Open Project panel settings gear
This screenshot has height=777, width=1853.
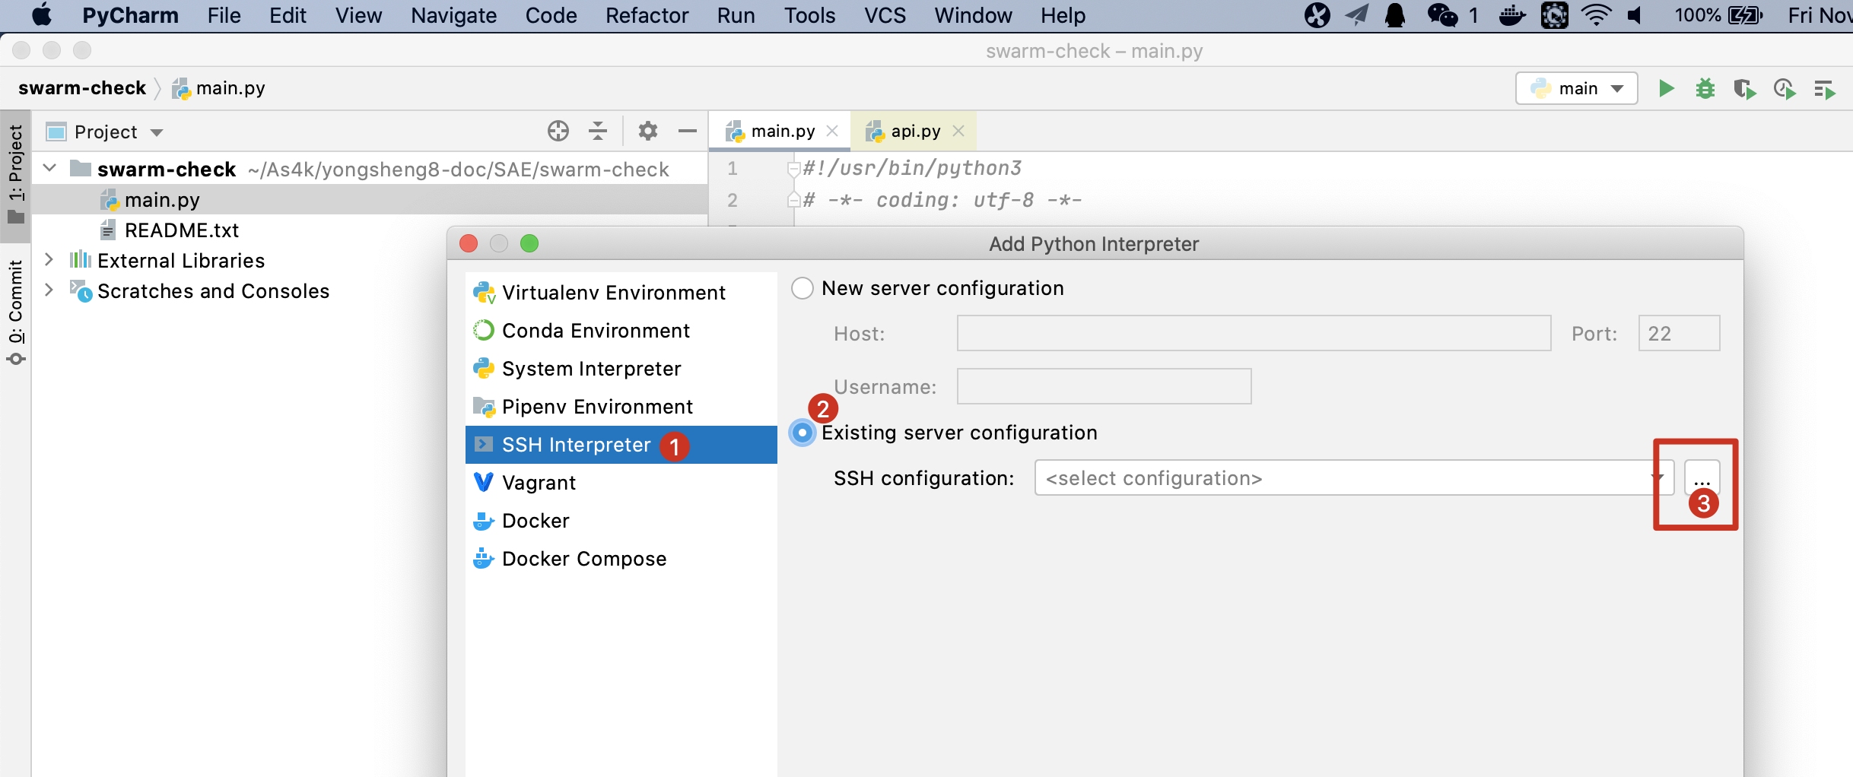(647, 132)
